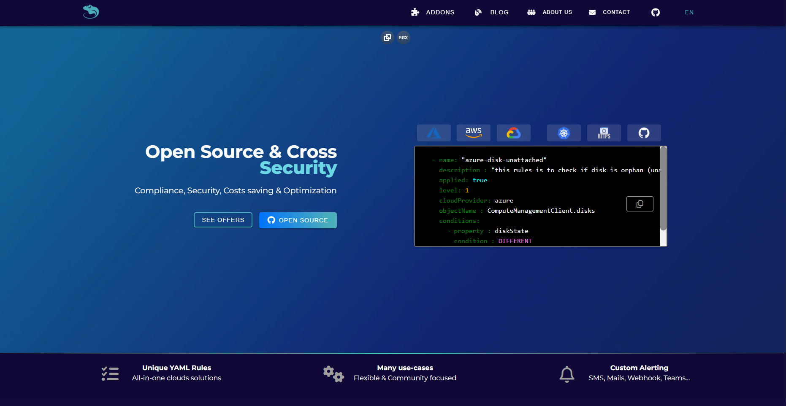The width and height of the screenshot is (786, 406).
Task: Choose the HTTPS provider icon
Action: click(604, 133)
